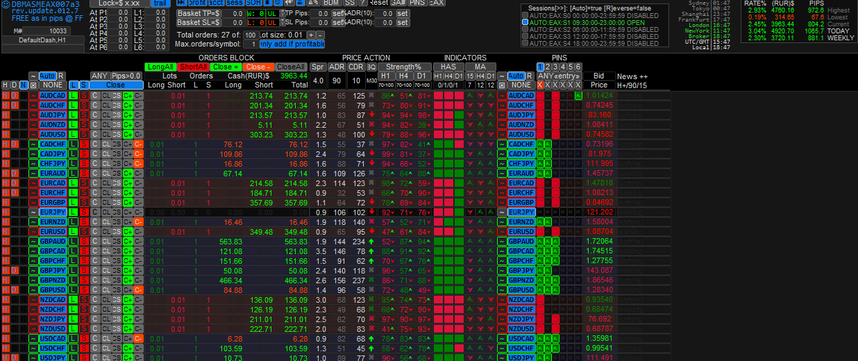Switch to sess view in top toolbar
Viewport: 858px width, 361px height.
point(236,3)
